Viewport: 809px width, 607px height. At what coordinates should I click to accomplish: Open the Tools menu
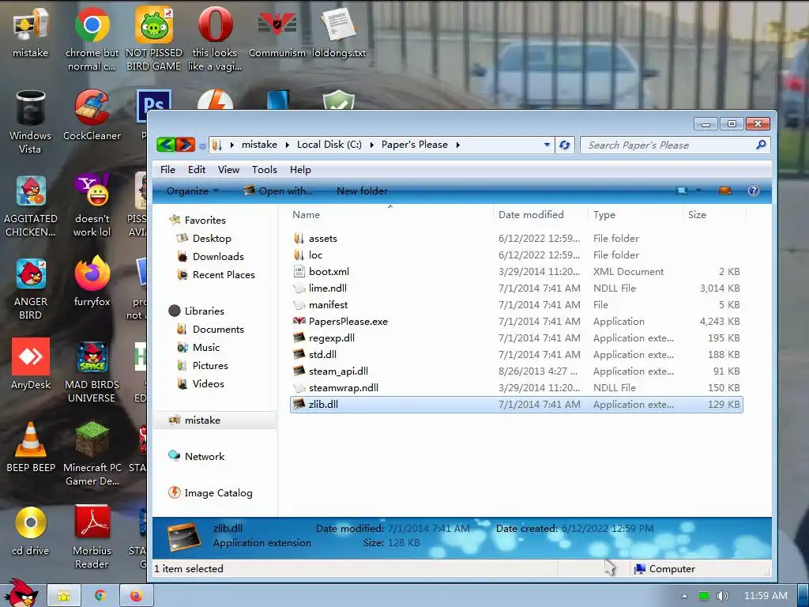[x=264, y=170]
